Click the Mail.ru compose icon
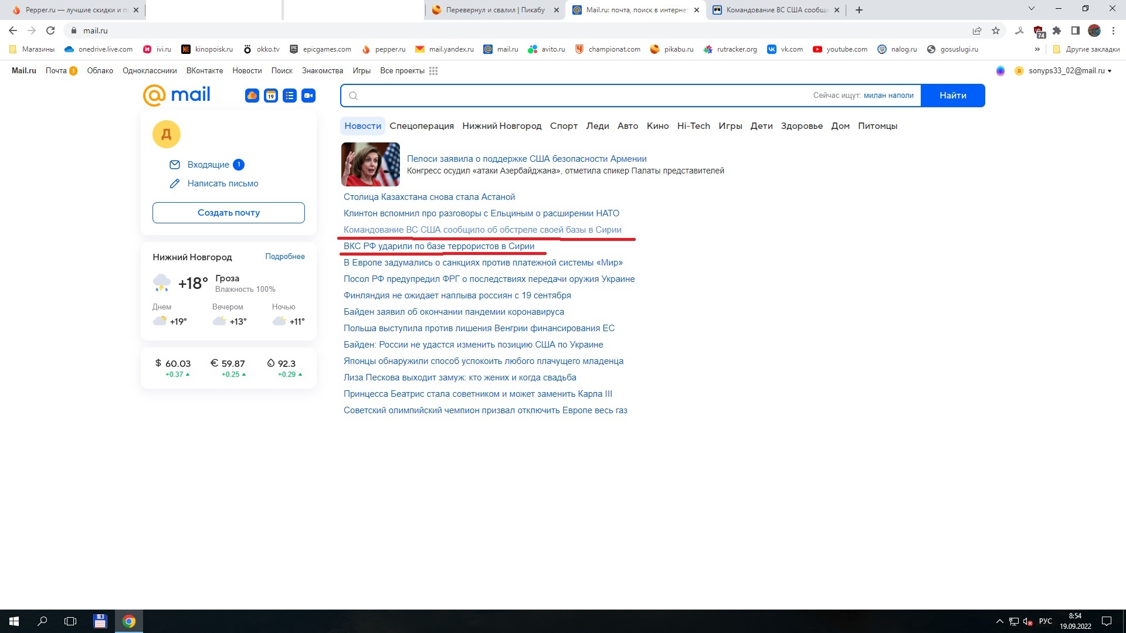This screenshot has height=633, width=1126. [x=174, y=183]
